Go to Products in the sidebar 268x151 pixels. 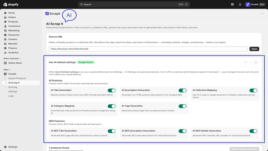[13, 22]
